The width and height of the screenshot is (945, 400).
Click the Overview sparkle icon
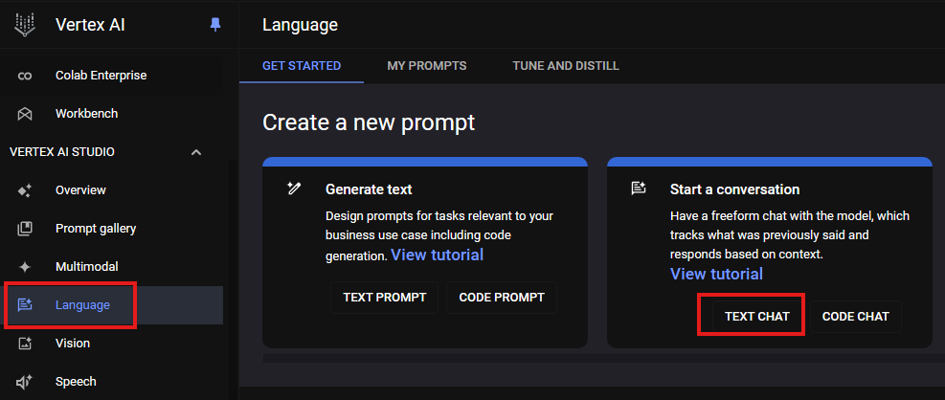pyautogui.click(x=25, y=190)
